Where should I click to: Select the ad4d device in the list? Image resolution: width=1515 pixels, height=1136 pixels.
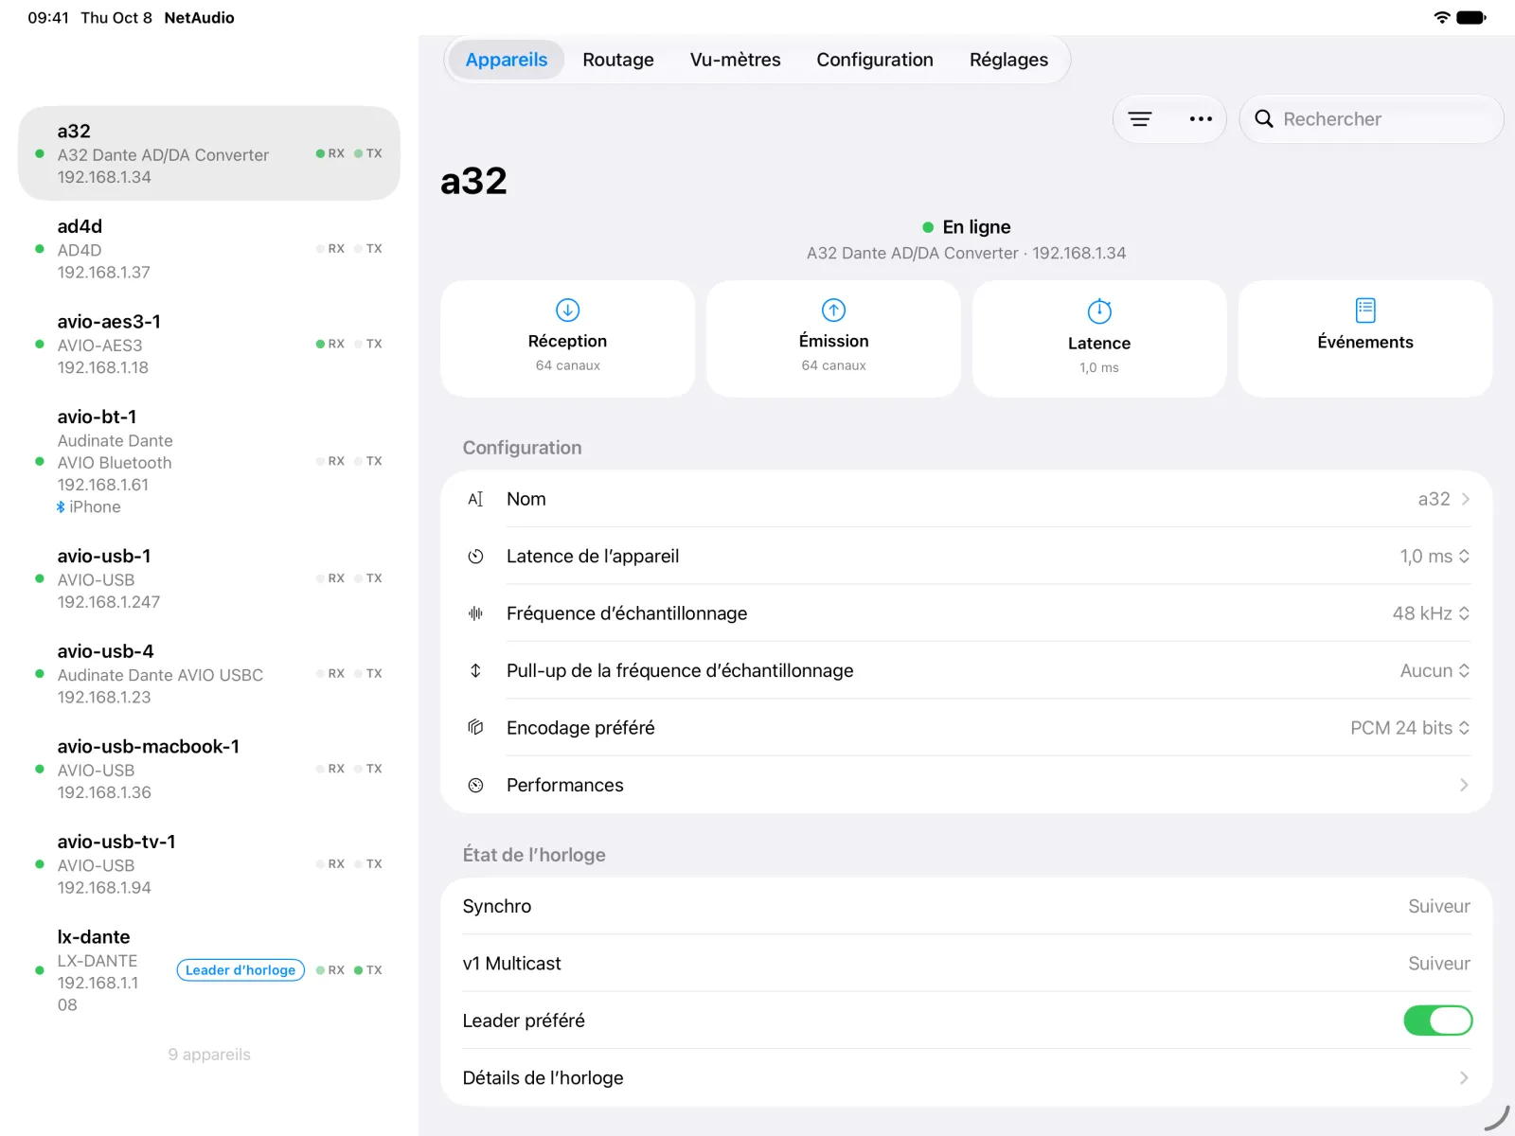[209, 249]
